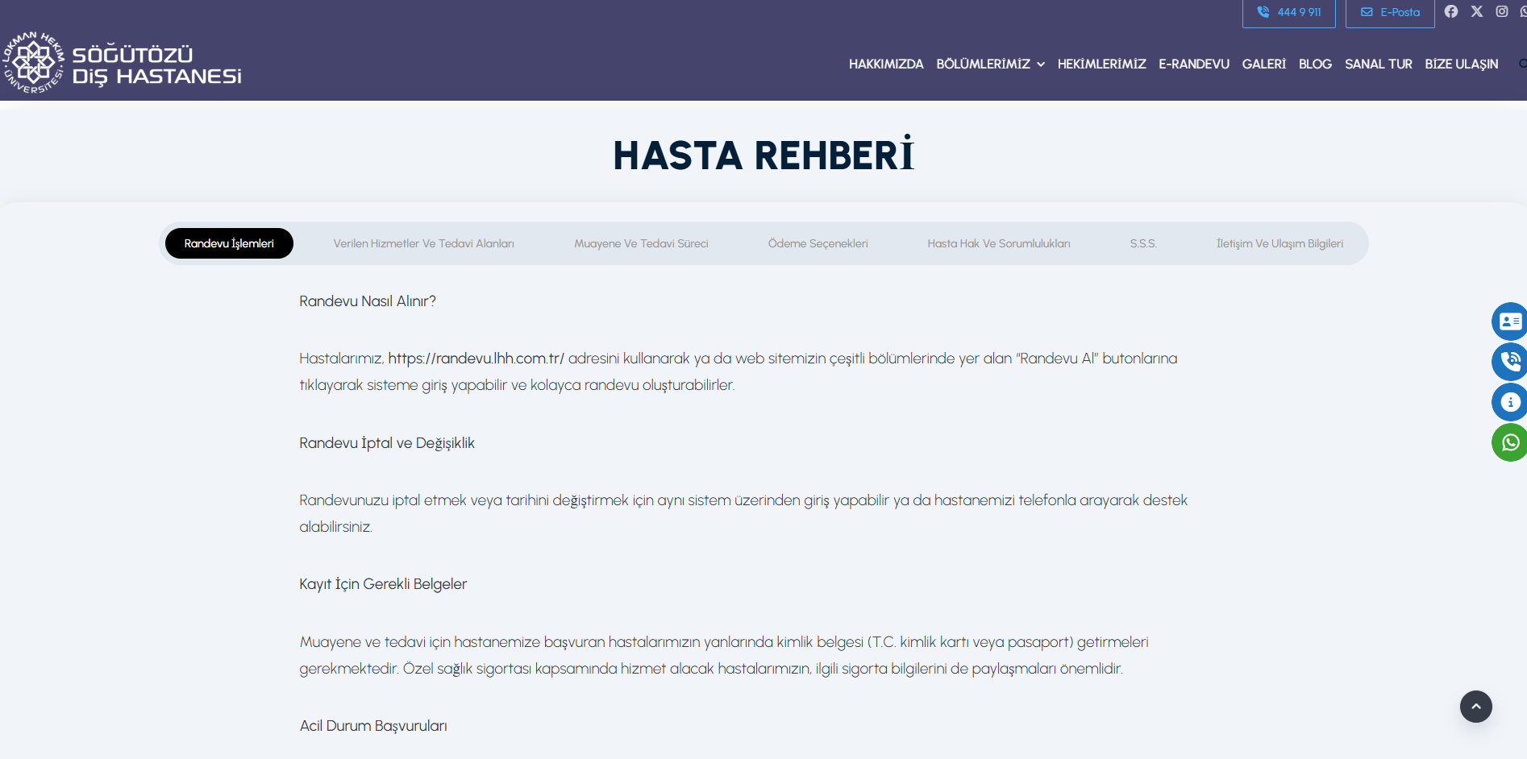
Task: Open Muayene Ve Tedavi Süreci tab
Action: point(641,243)
